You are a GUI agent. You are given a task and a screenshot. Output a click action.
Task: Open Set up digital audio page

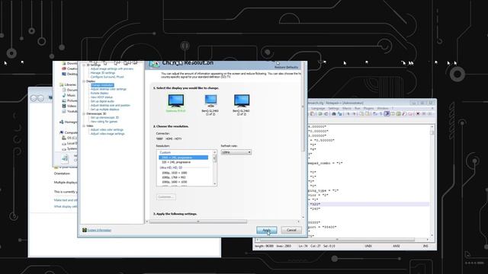102,101
